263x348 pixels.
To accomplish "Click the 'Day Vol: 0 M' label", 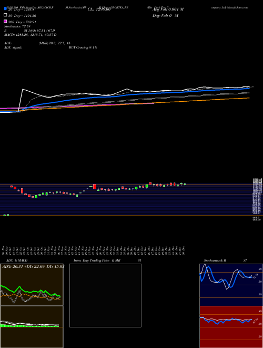I will click(x=165, y=15).
